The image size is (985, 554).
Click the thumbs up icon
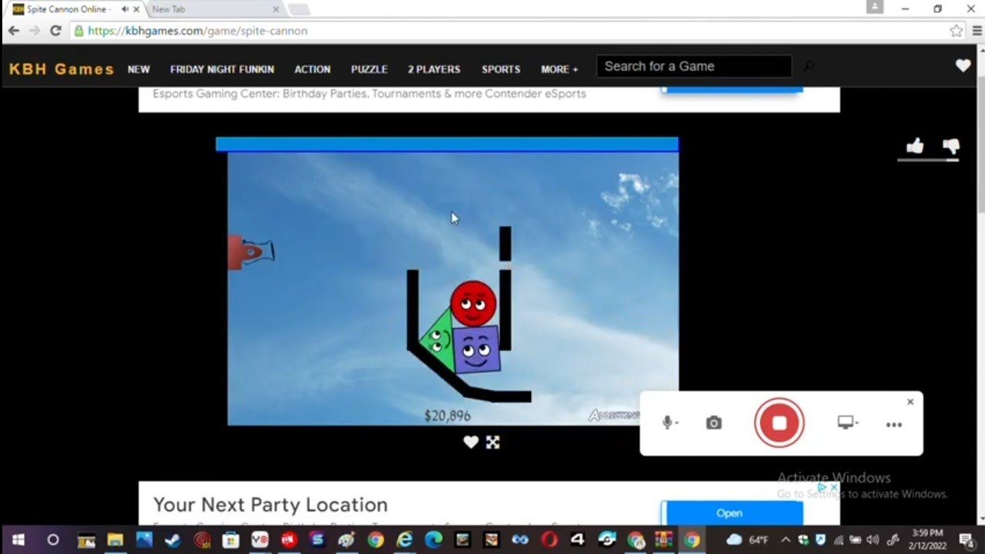click(914, 146)
